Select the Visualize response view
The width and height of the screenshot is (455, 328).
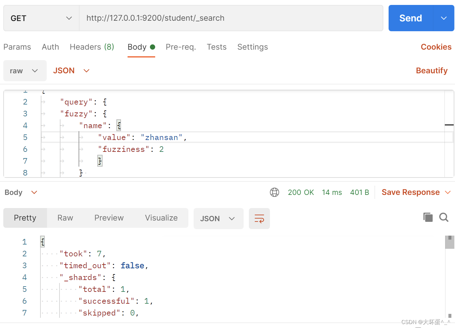(161, 218)
